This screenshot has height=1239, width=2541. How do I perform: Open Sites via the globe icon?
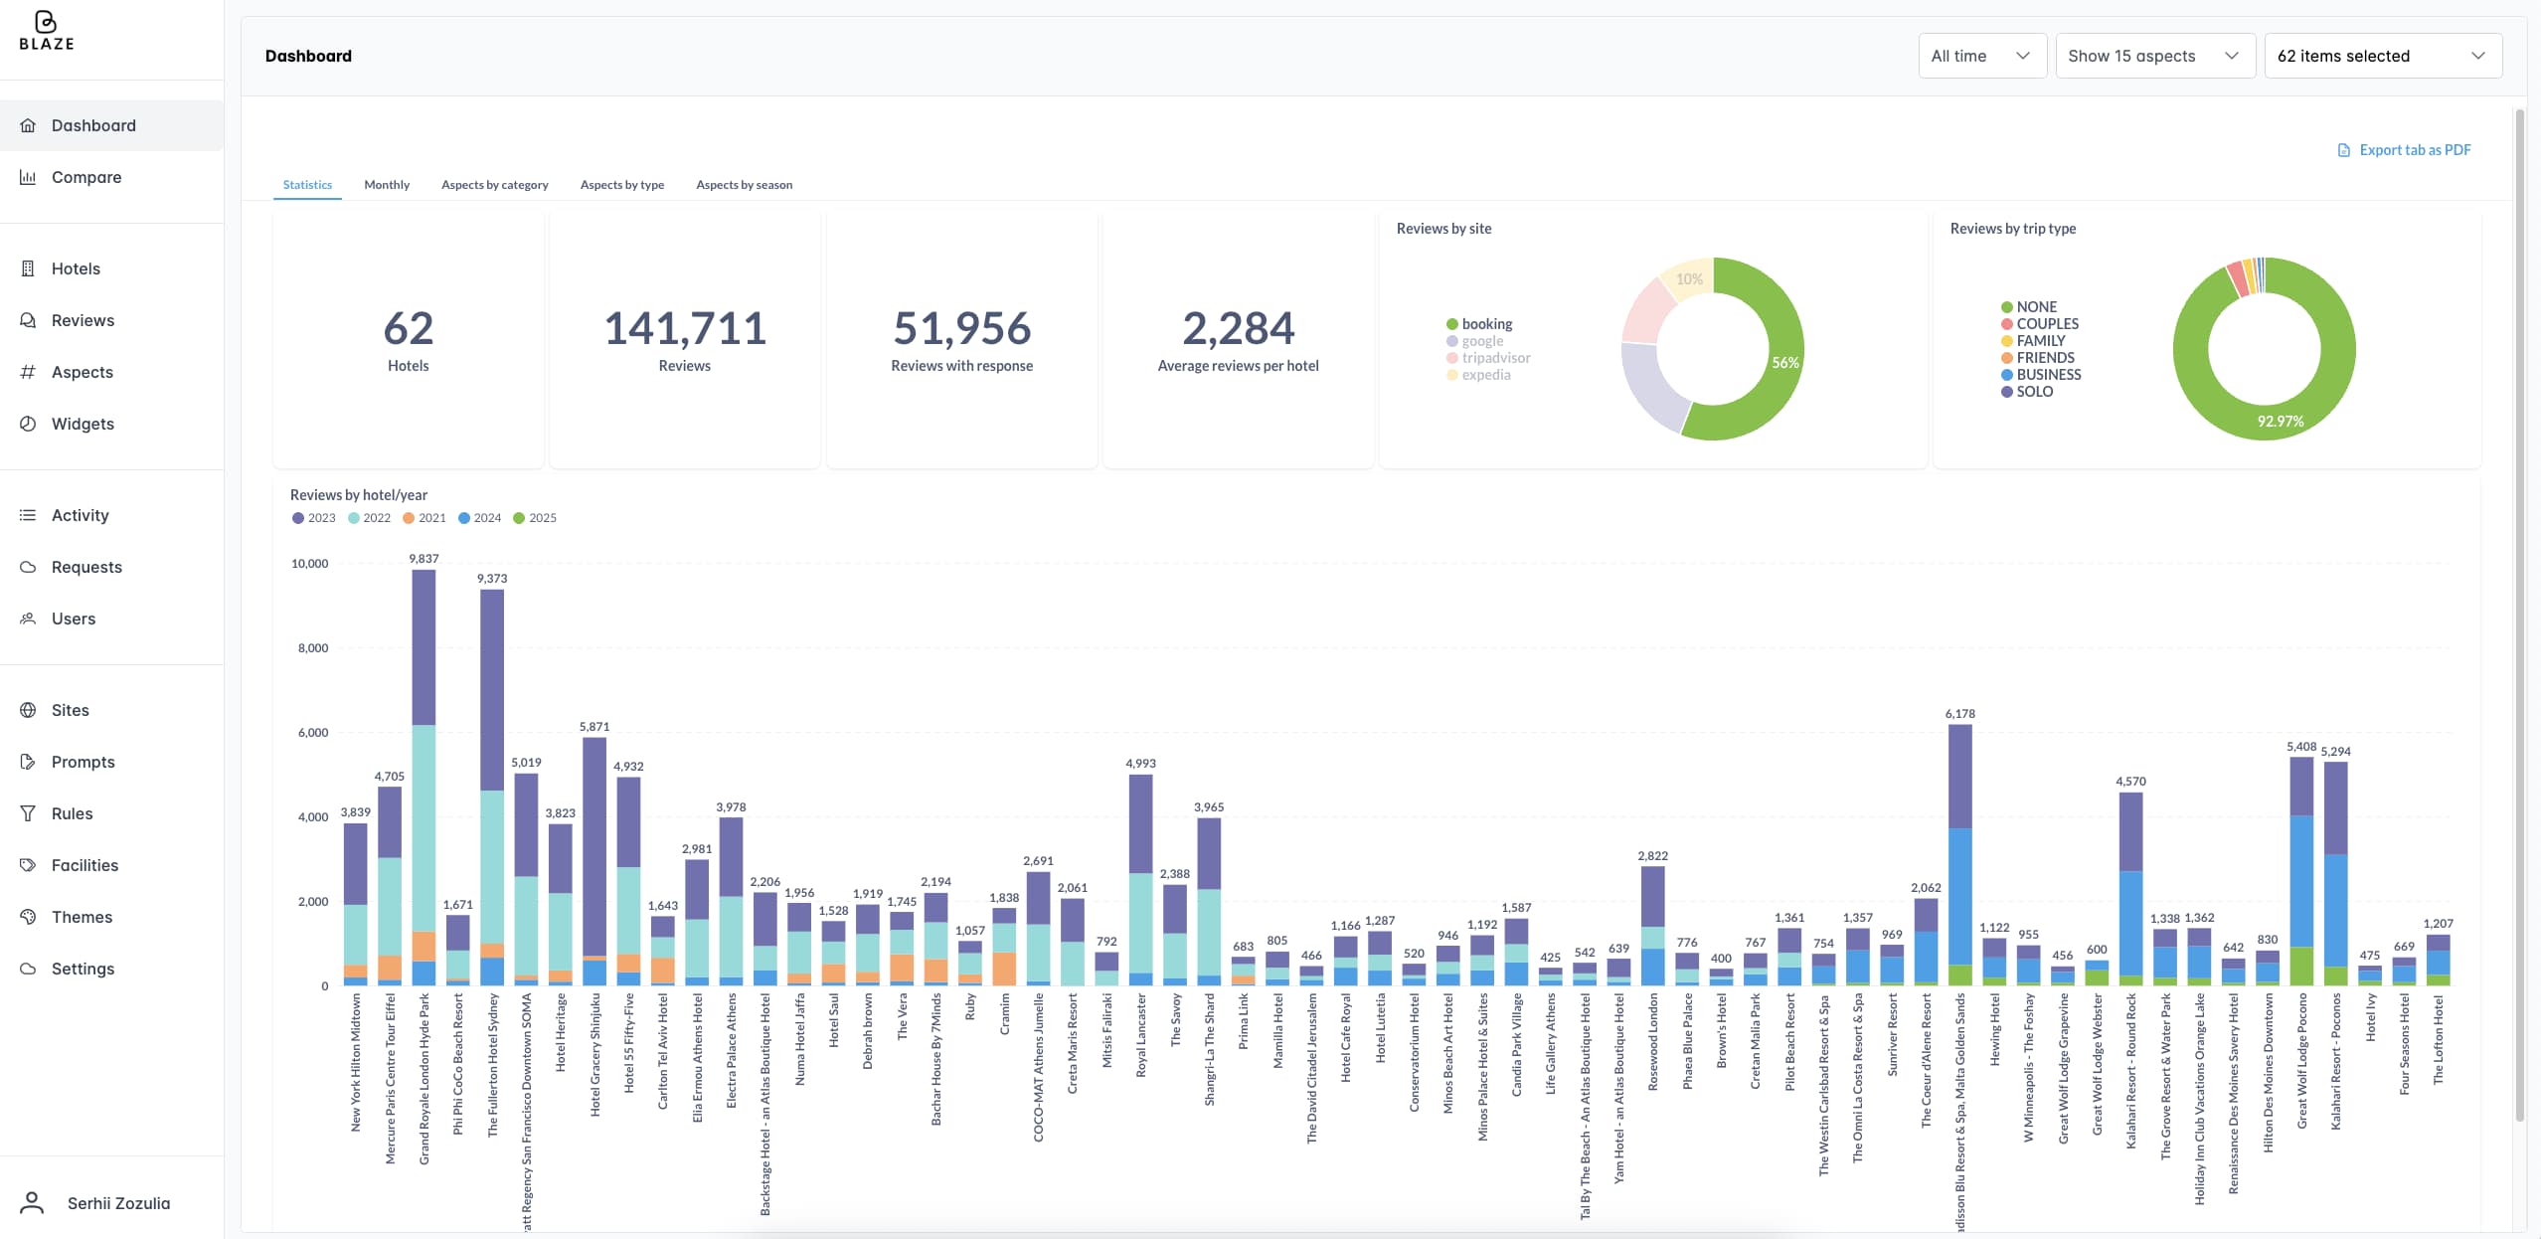(x=28, y=710)
